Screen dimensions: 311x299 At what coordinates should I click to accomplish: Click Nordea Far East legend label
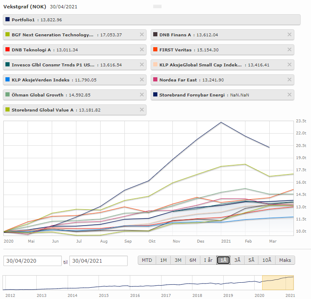point(178,80)
